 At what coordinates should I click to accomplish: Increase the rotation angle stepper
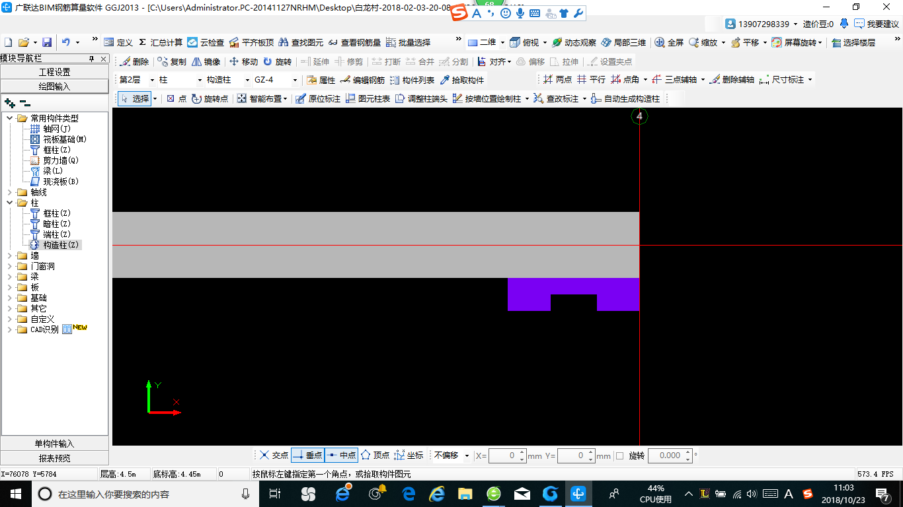(688, 452)
